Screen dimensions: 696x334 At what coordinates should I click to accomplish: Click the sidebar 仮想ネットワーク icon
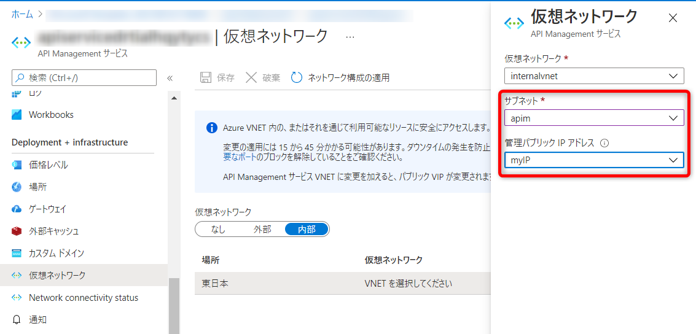tap(17, 275)
